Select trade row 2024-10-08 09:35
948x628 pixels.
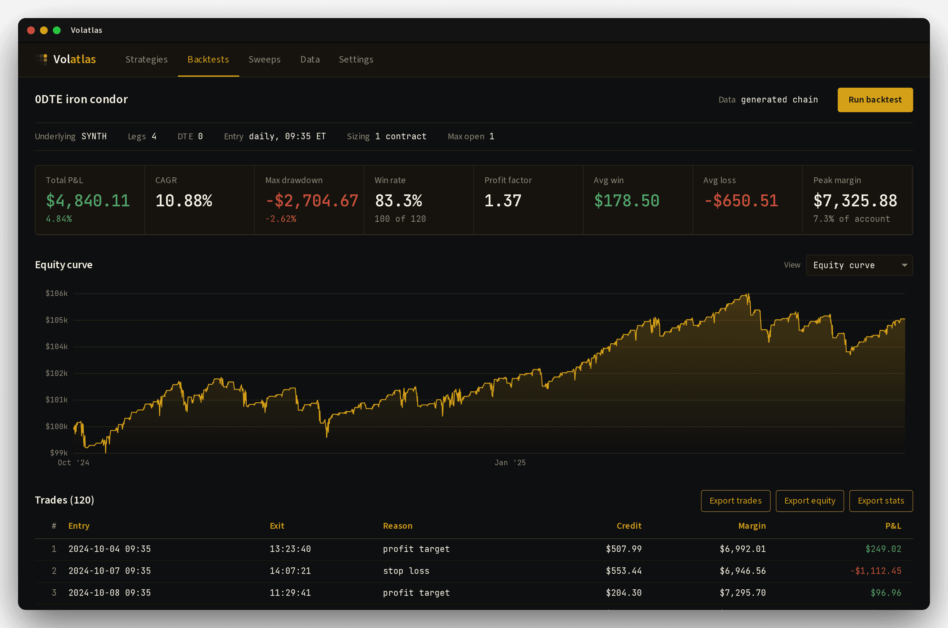click(474, 593)
